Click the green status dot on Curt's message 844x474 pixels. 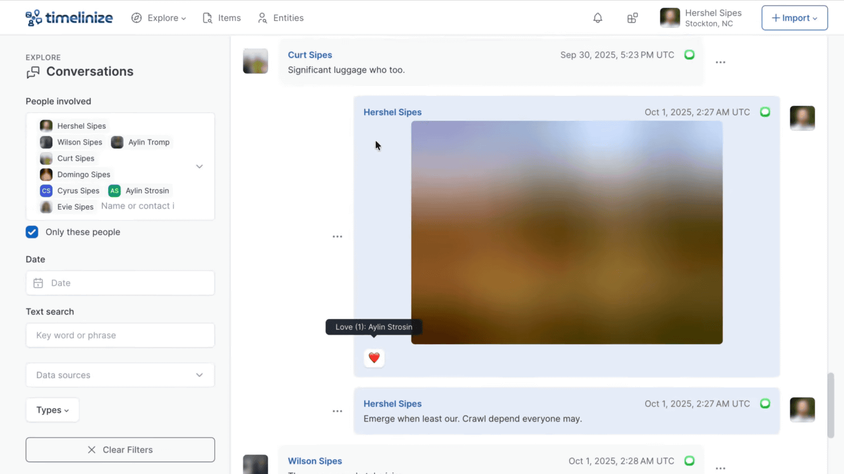(x=689, y=55)
